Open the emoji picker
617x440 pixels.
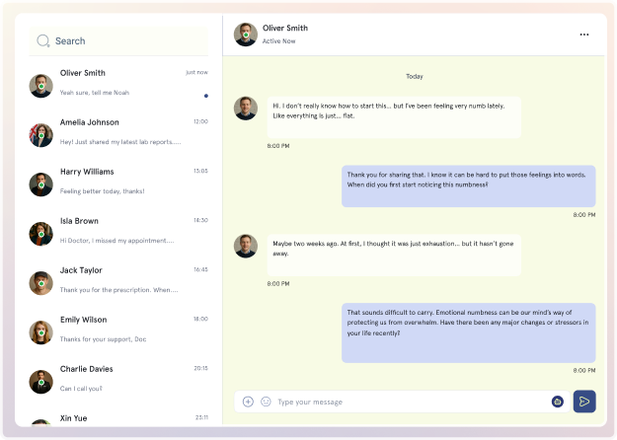coord(266,402)
